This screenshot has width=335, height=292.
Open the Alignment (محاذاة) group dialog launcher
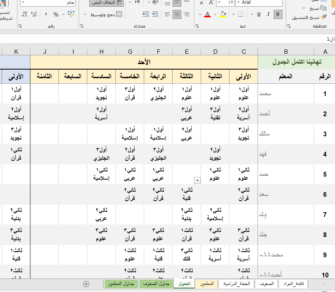82,26
